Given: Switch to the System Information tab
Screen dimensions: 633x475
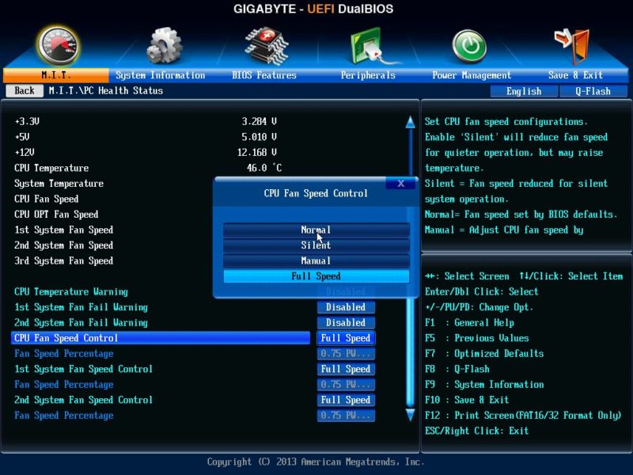Looking at the screenshot, I should click(x=161, y=75).
